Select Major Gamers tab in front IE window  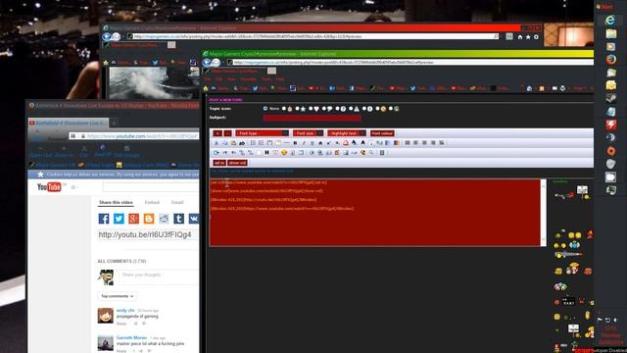(235, 71)
